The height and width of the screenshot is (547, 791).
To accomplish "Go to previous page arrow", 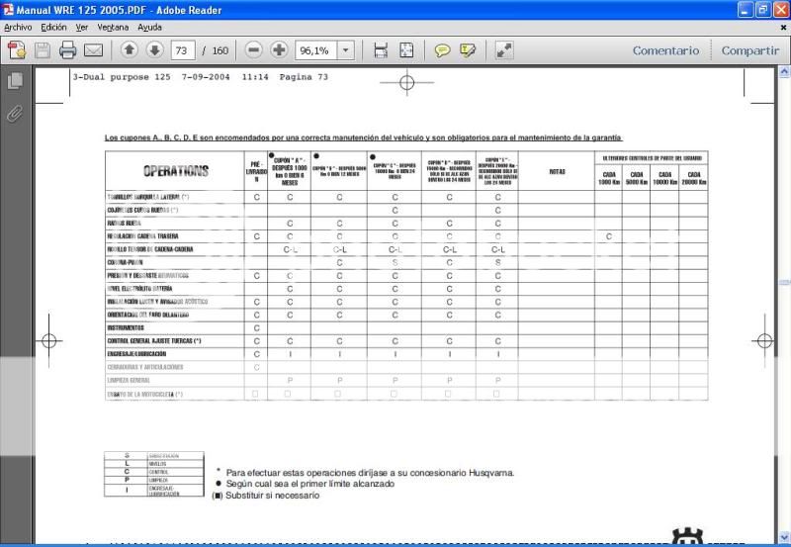I will 130,49.
